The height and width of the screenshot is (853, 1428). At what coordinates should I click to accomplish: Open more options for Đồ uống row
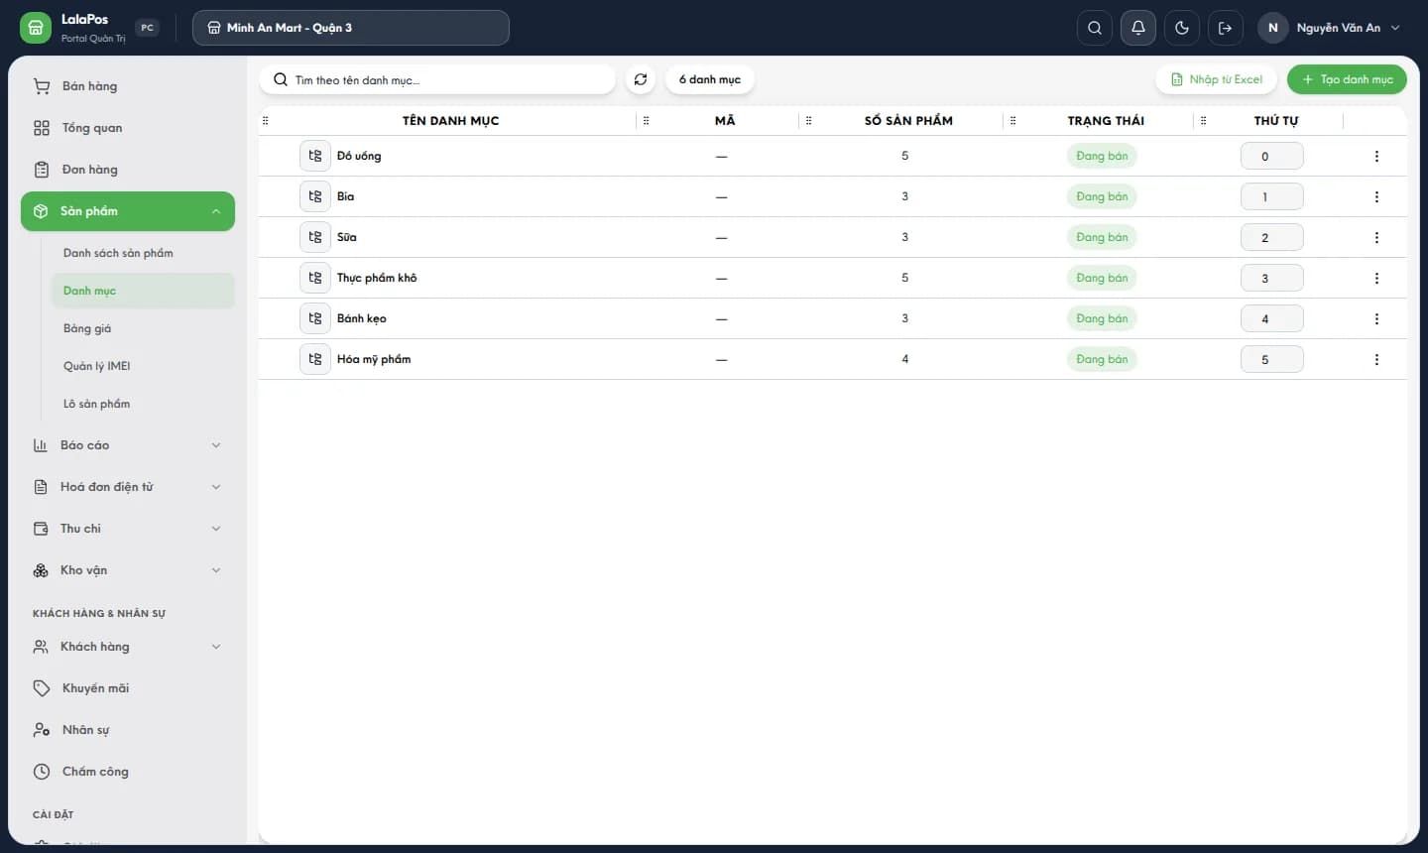1376,156
